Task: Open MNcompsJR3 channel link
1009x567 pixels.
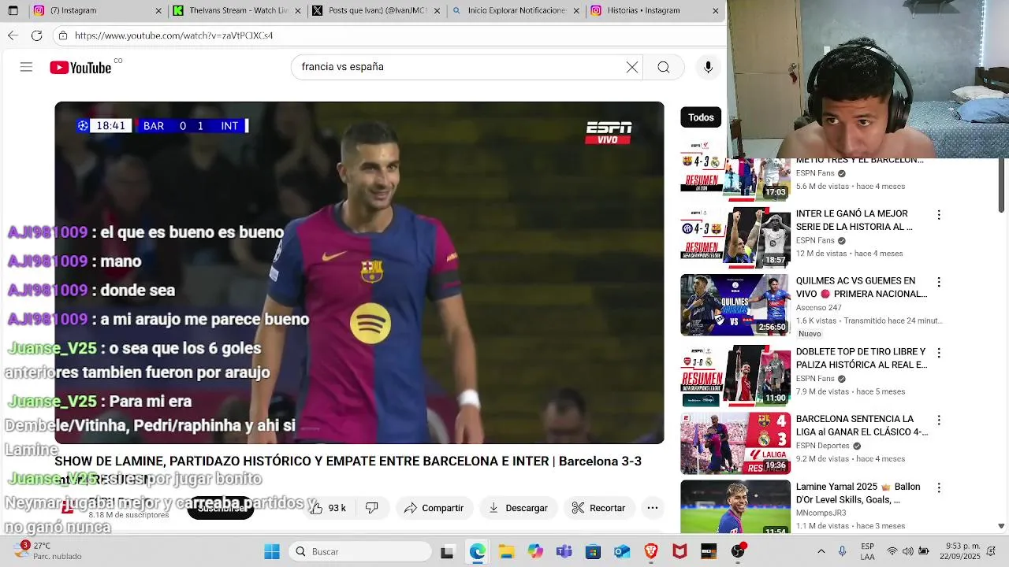Action: 821,513
